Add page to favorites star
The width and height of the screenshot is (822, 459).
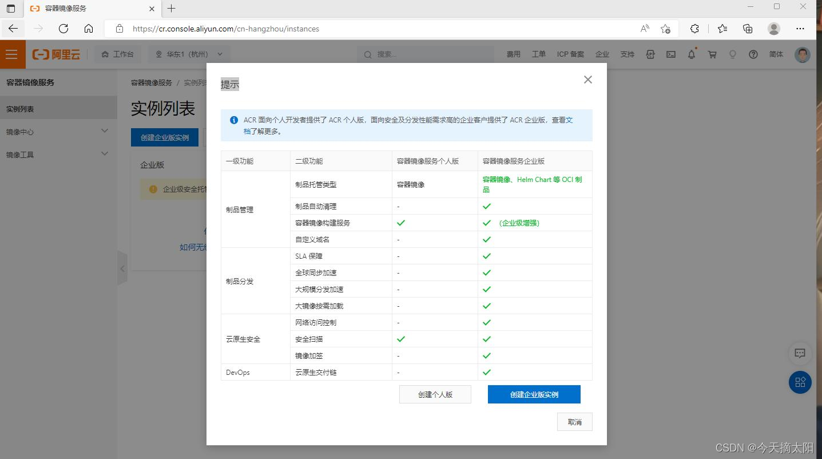click(x=665, y=29)
